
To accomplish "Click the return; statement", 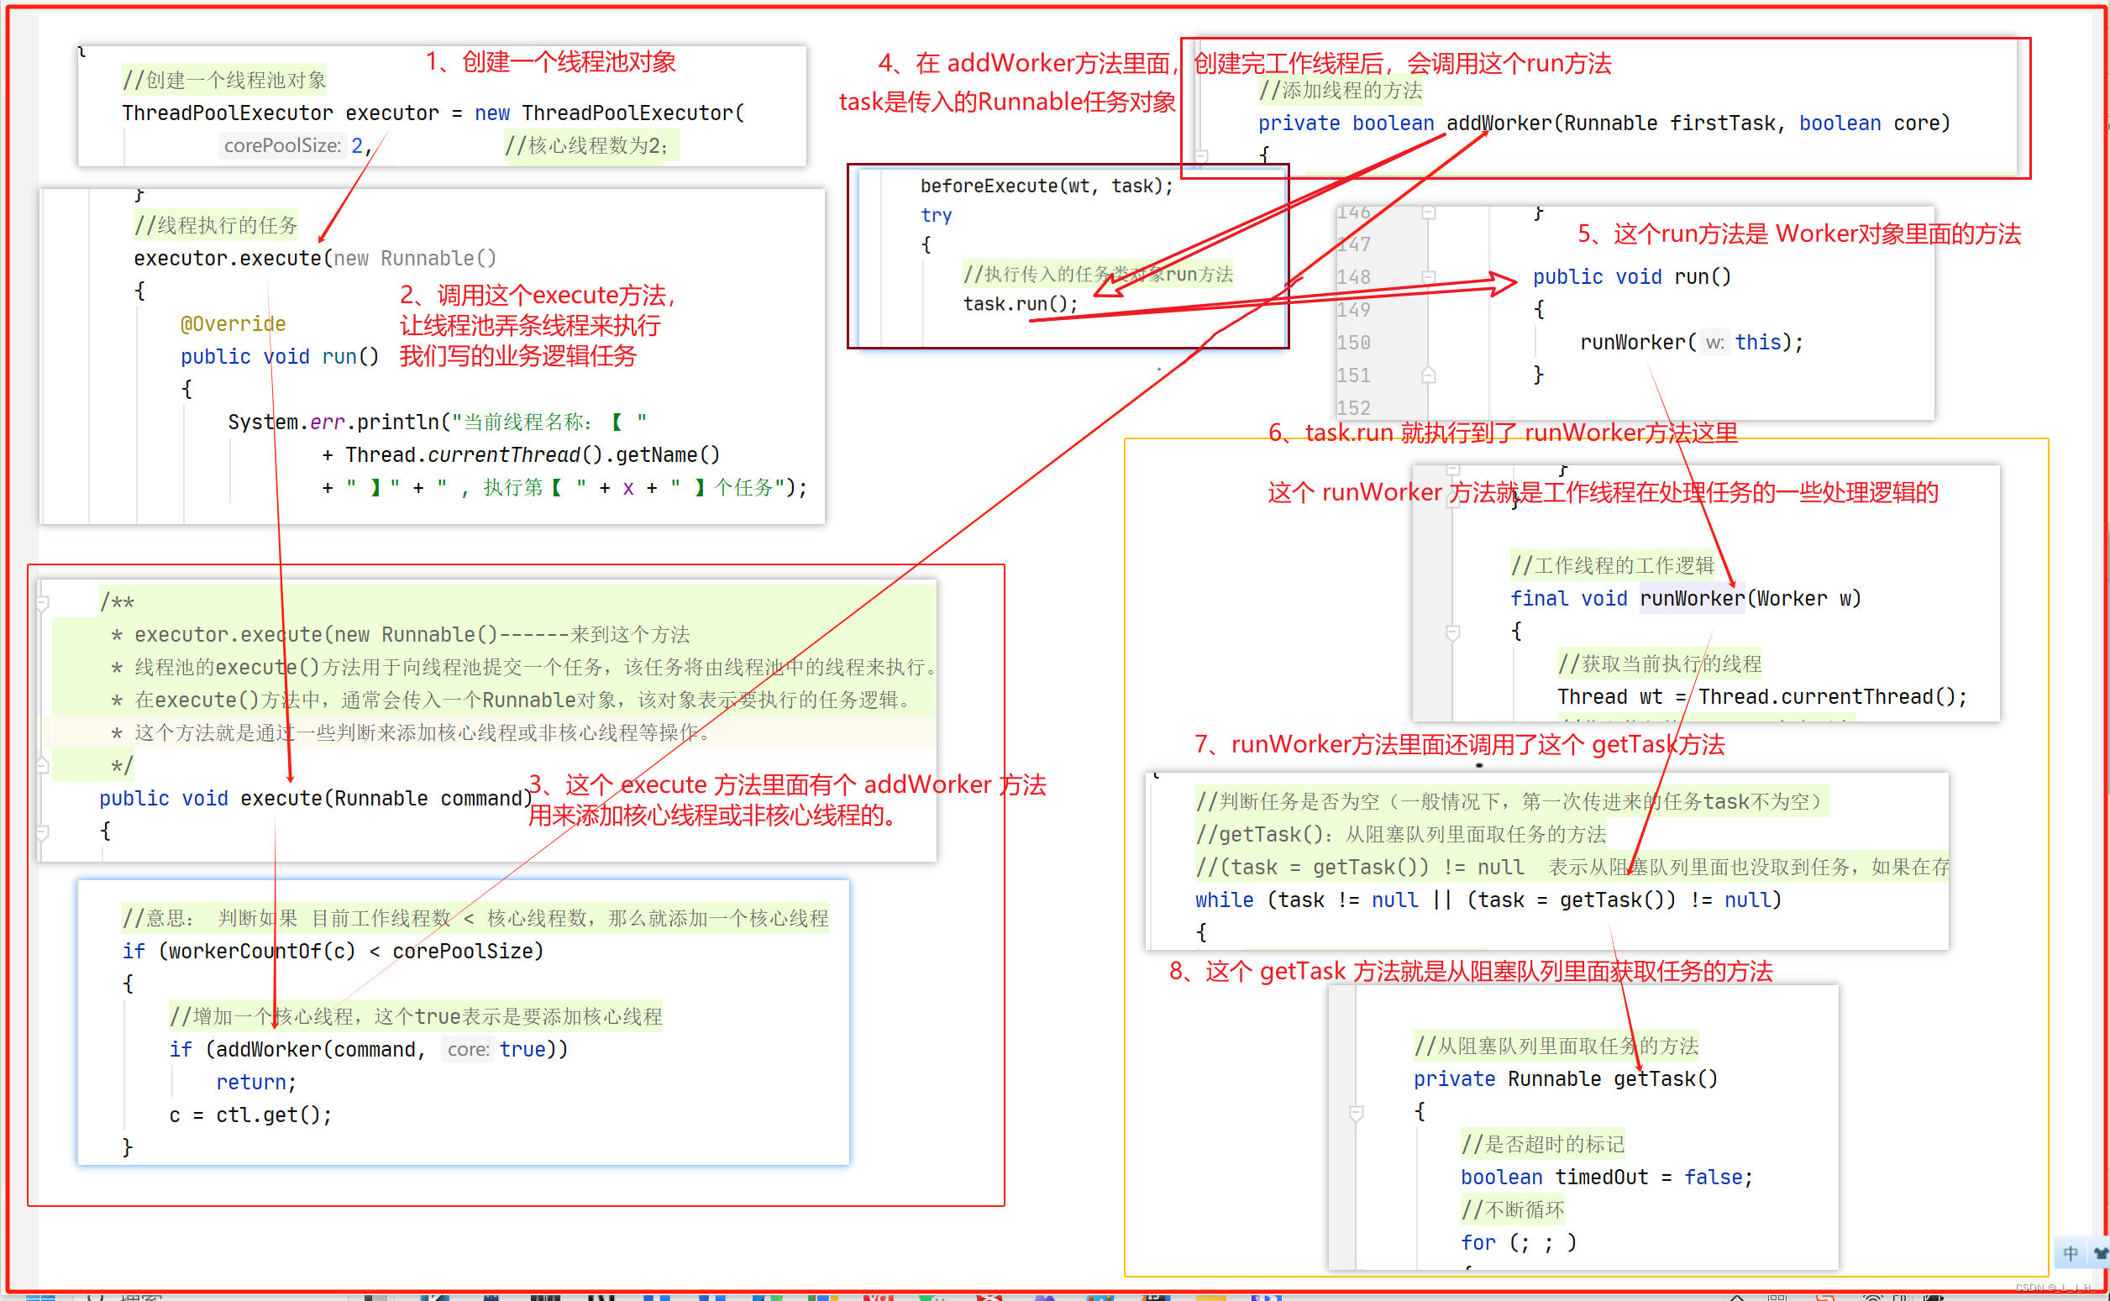I will pyautogui.click(x=256, y=1083).
